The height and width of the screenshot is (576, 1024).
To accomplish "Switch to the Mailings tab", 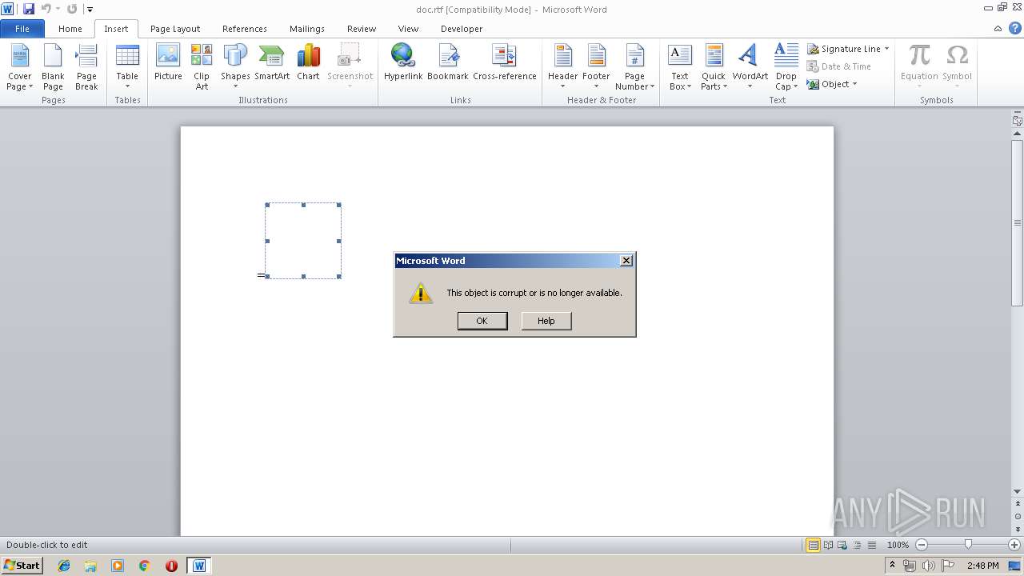I will 307,29.
